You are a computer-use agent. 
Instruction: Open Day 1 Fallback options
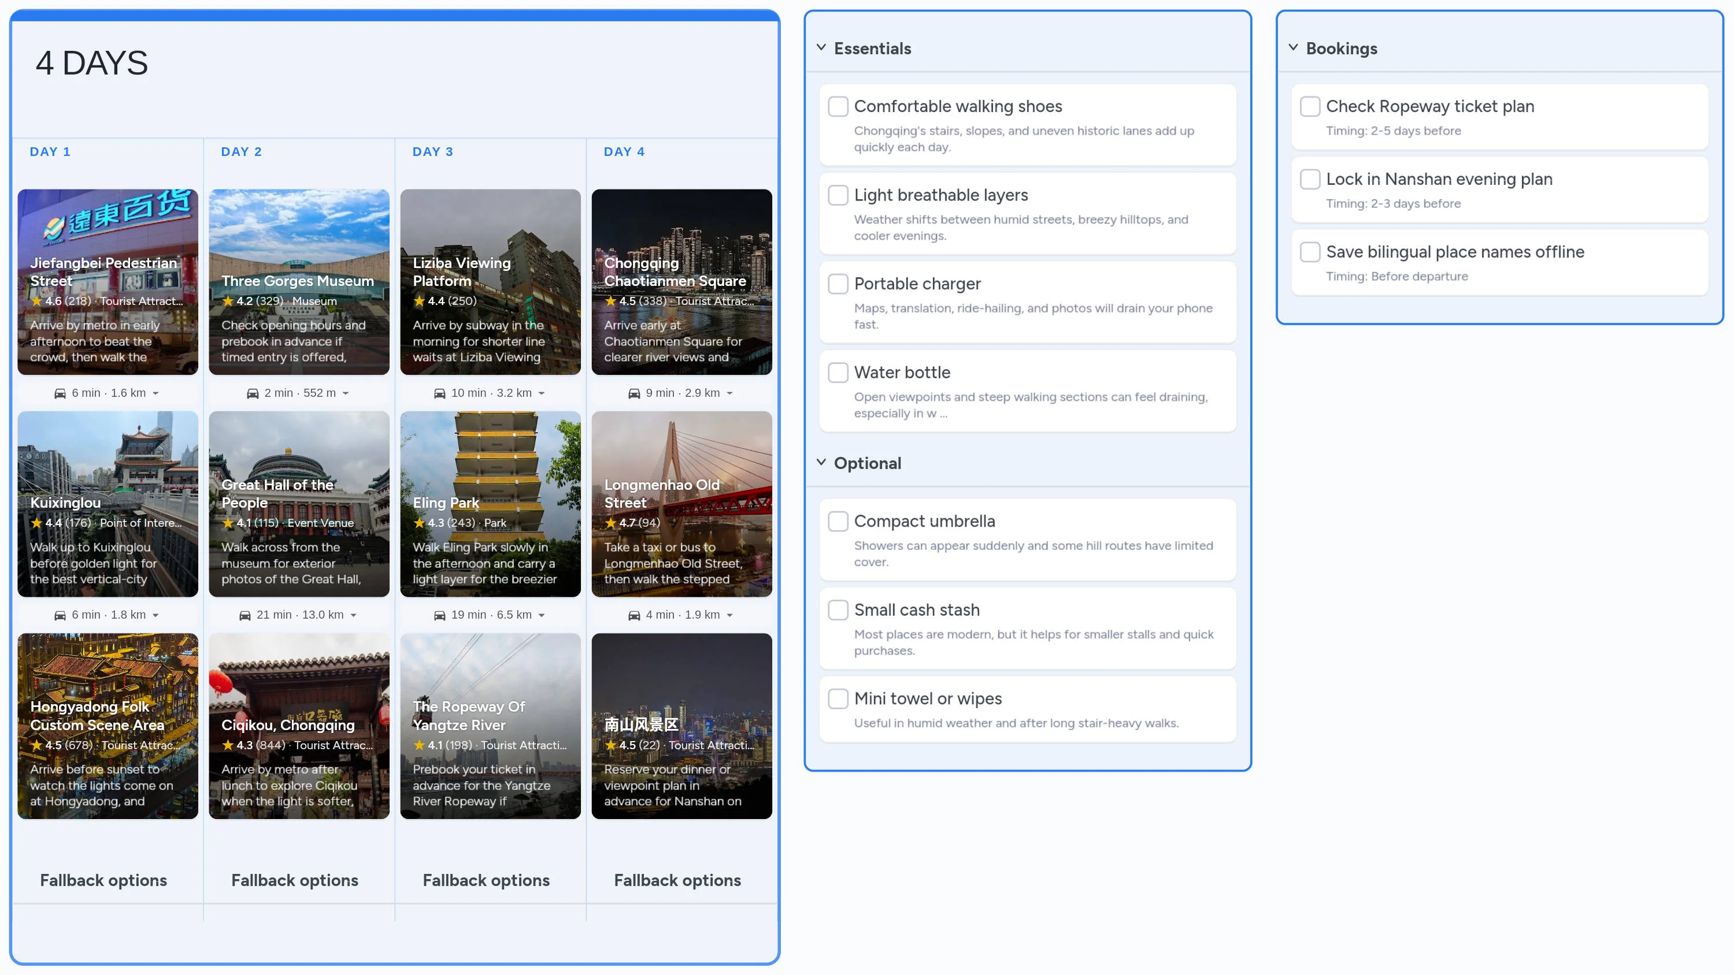click(x=103, y=880)
